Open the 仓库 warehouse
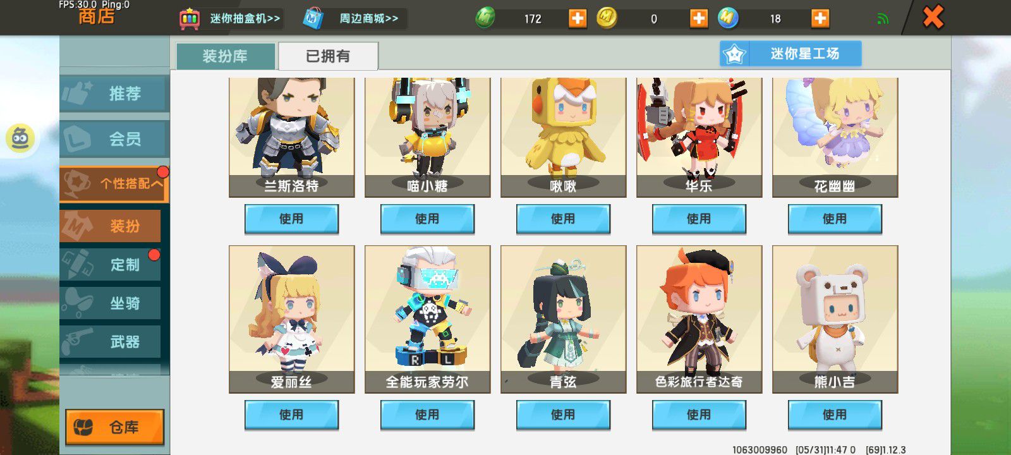1011x455 pixels. [115, 427]
